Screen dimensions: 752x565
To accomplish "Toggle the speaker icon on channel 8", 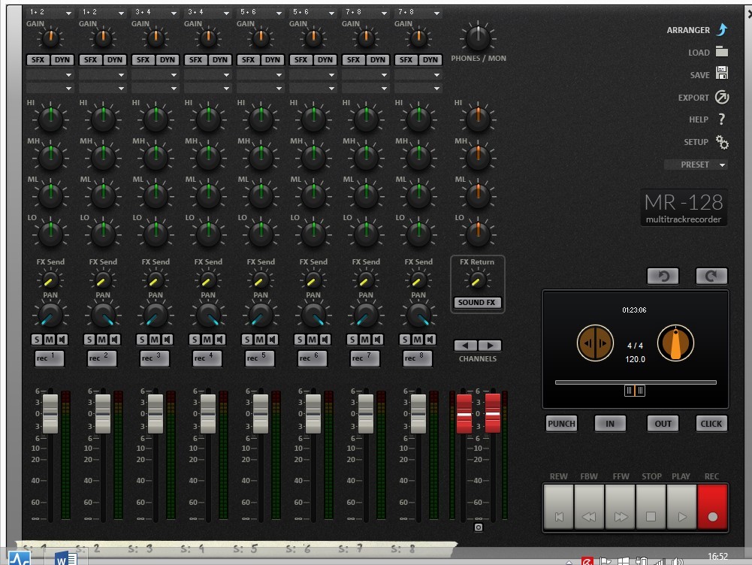I will 430,340.
